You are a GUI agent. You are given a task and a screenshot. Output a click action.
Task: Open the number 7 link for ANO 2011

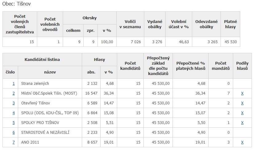pyautogui.click(x=14, y=142)
